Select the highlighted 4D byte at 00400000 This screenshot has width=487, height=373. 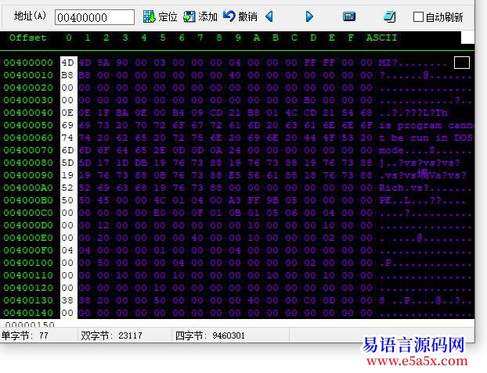point(67,63)
